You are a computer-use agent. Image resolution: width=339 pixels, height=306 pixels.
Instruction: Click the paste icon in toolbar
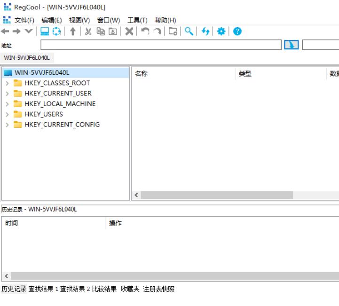(113, 31)
